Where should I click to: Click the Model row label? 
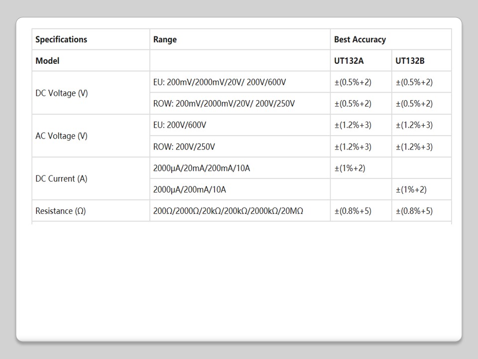pyautogui.click(x=47, y=61)
